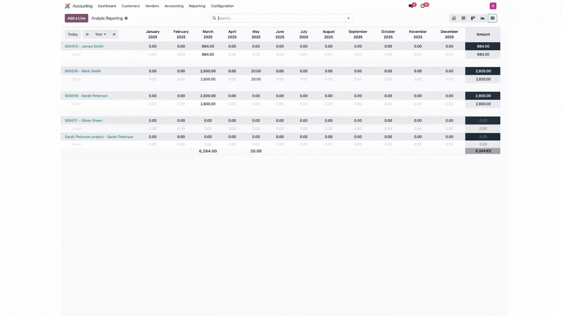Open the Dashboard menu

pos(107,6)
